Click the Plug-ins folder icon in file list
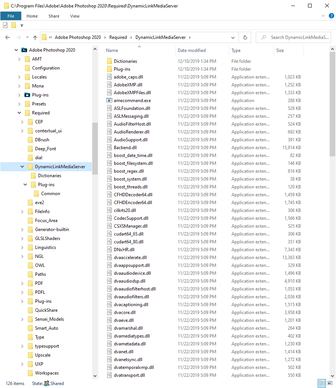Viewport: 336px width, 388px height. point(109,69)
